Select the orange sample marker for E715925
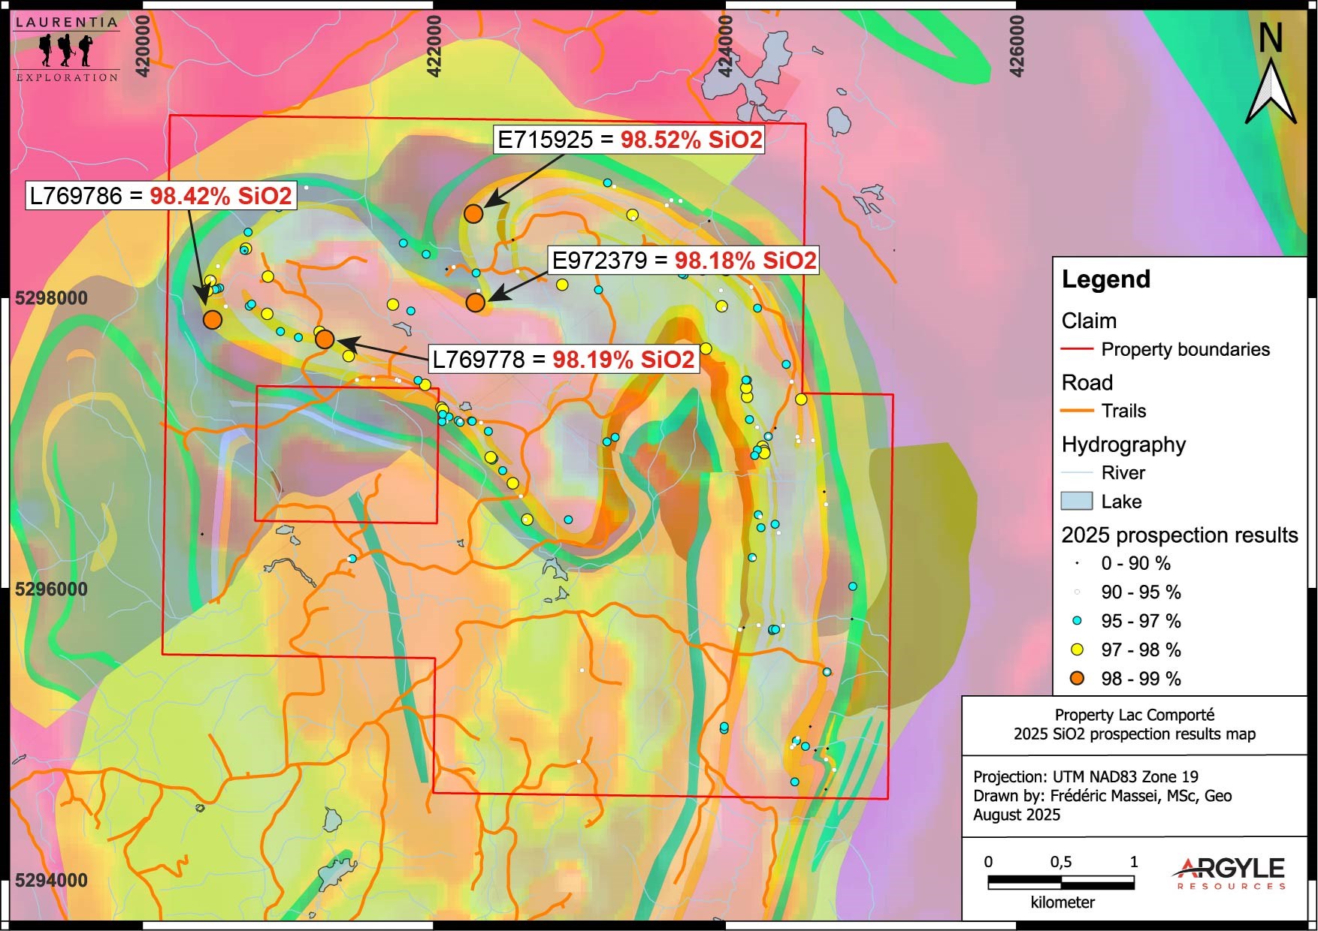Image resolution: width=1318 pixels, height=931 pixels. point(473,214)
